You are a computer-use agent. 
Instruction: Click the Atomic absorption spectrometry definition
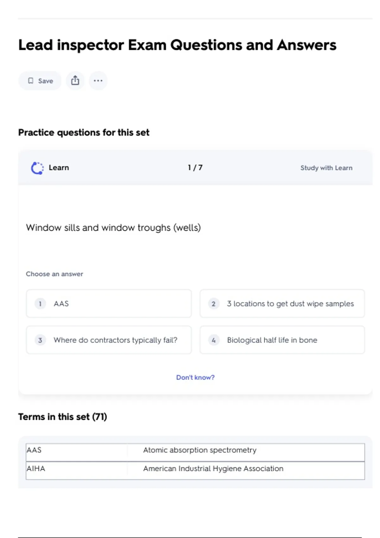coord(200,450)
